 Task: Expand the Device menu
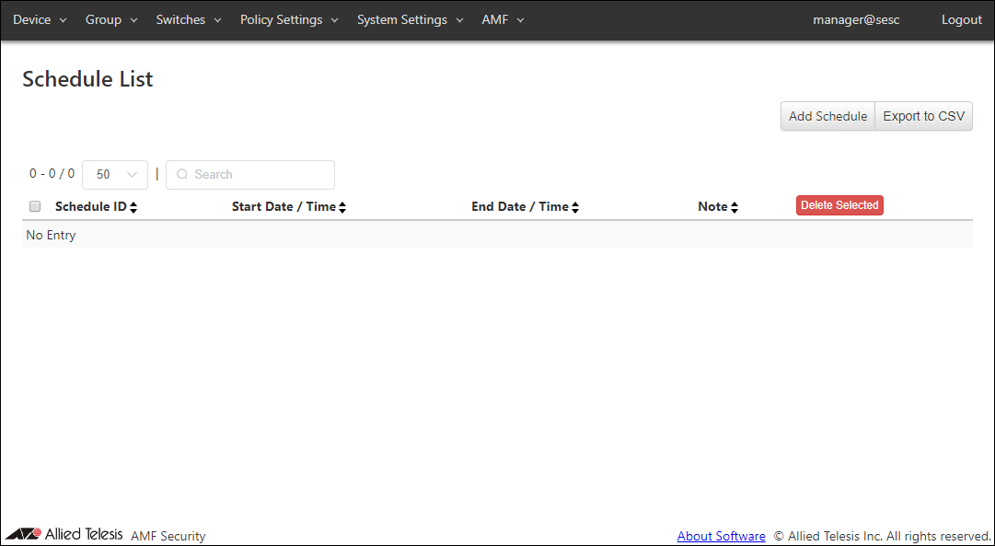point(40,20)
